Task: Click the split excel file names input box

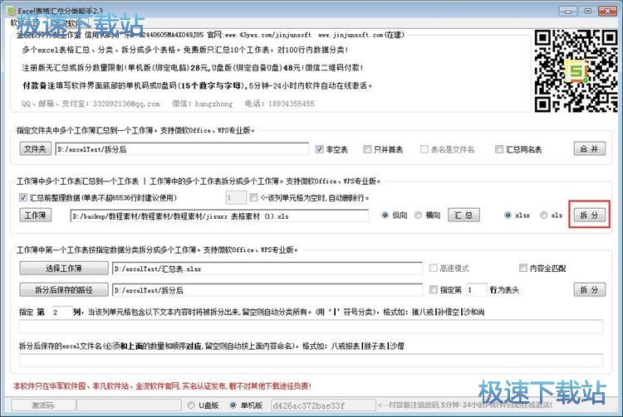Action: click(x=311, y=361)
